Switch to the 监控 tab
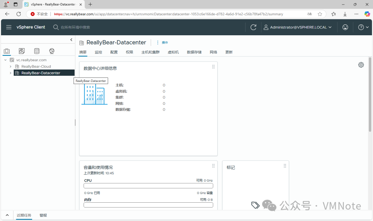The width and height of the screenshot is (373, 221). point(98,52)
